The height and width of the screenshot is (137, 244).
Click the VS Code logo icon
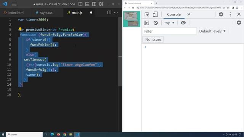[5, 4]
